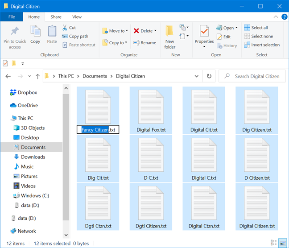Open Videos in the navigation pane
The width and height of the screenshot is (289, 248).
25,186
